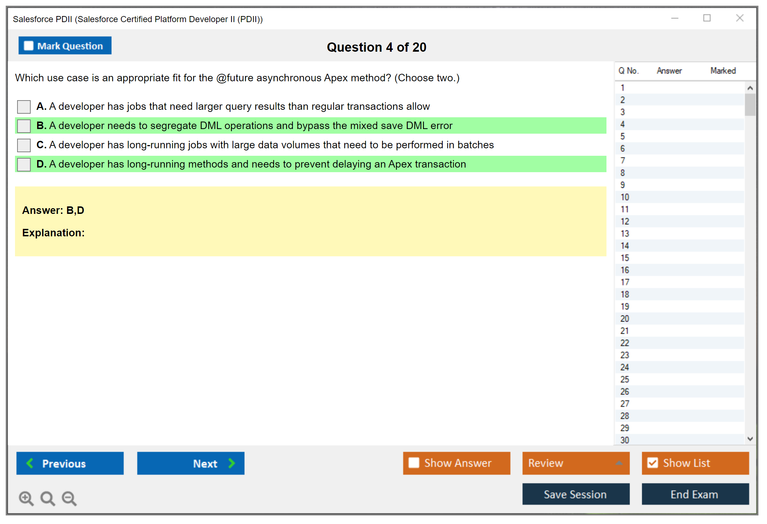Click the zoom in magnifier icon
Screen dimensions: 767x524
(x=26, y=498)
